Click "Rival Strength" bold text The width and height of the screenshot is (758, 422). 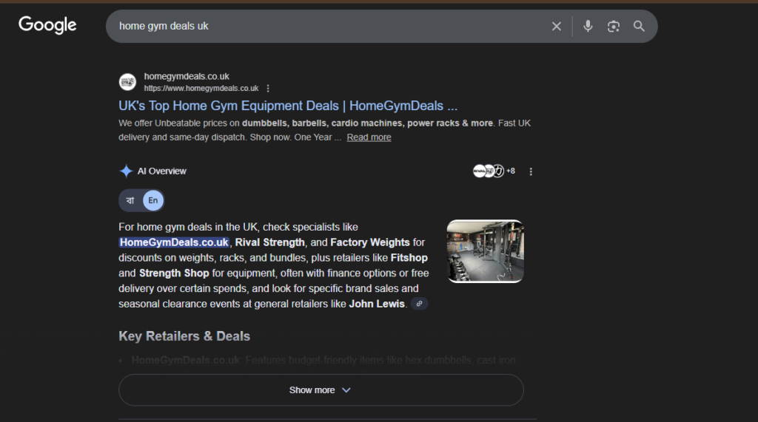269,242
